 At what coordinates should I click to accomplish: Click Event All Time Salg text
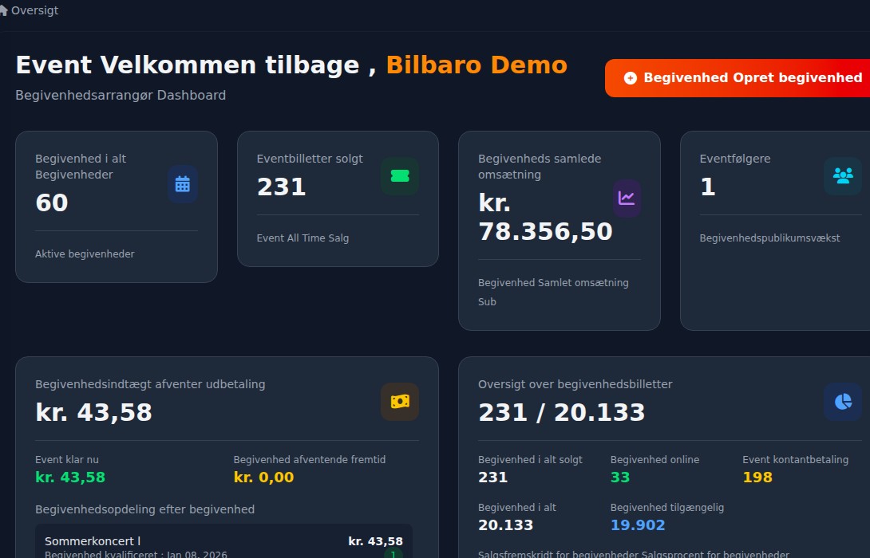303,238
